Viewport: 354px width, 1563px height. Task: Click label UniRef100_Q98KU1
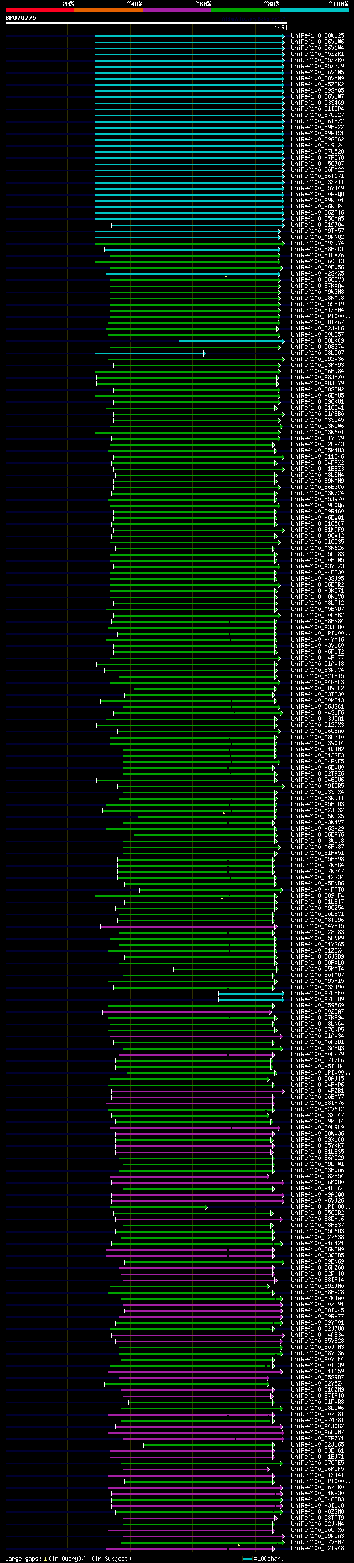pos(317,401)
